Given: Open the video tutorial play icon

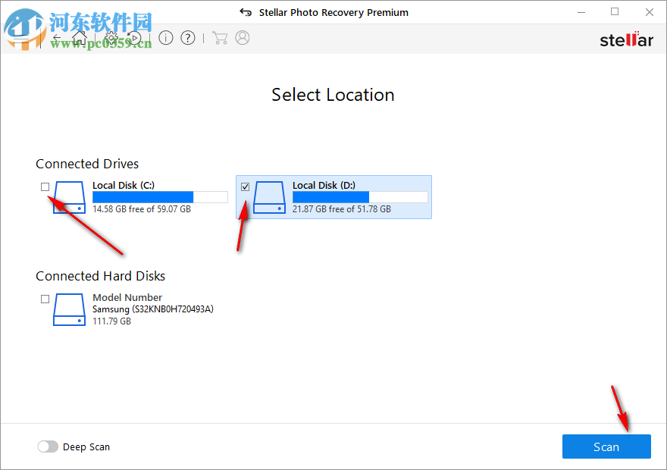Looking at the screenshot, I should pos(135,37).
